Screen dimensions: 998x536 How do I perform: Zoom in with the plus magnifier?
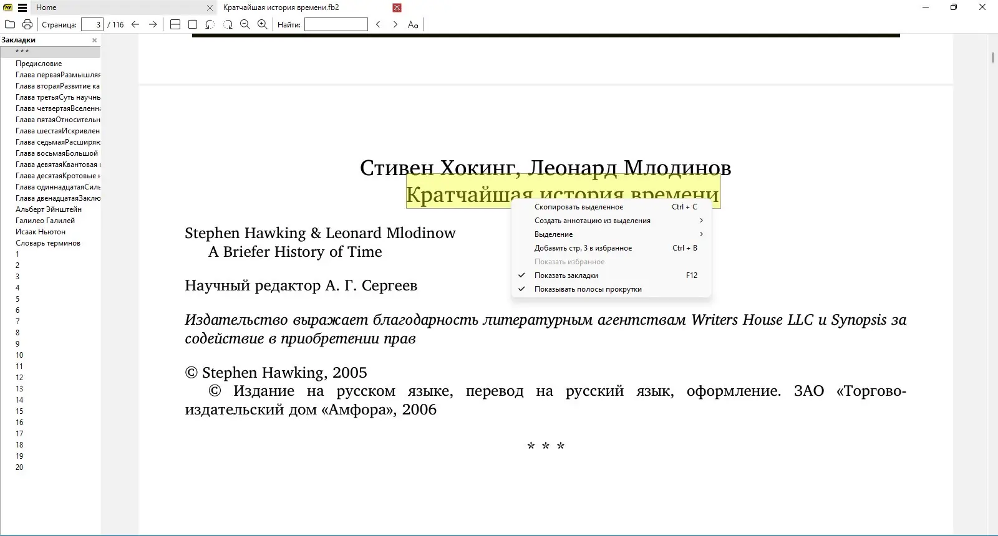point(263,24)
